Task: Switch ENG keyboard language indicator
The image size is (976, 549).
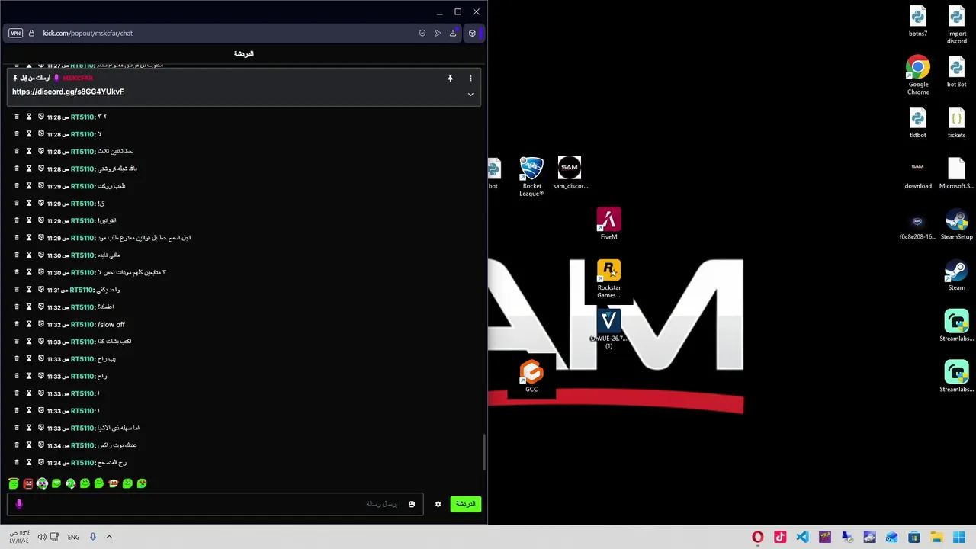Action: [73, 538]
